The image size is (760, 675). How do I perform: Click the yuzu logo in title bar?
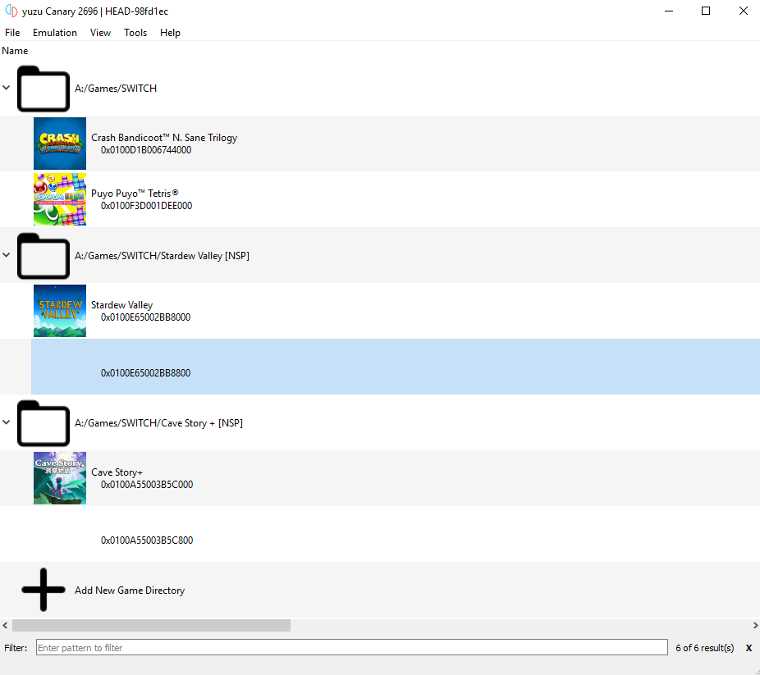pyautogui.click(x=11, y=11)
